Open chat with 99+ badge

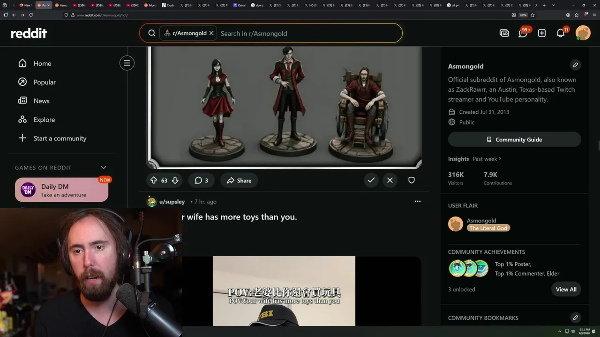click(523, 33)
